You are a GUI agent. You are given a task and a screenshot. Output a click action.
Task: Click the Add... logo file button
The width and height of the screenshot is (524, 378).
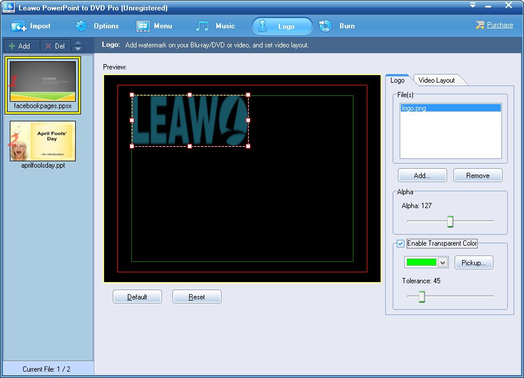tap(422, 176)
